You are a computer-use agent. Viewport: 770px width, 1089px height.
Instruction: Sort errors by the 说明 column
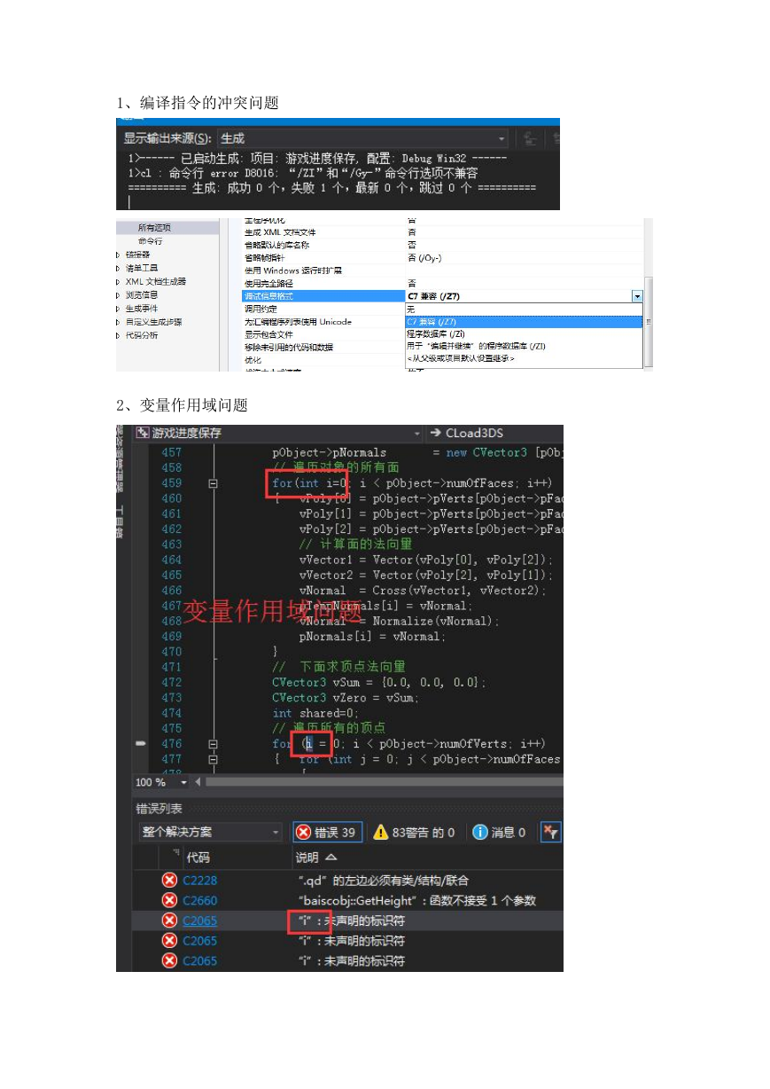[x=315, y=858]
